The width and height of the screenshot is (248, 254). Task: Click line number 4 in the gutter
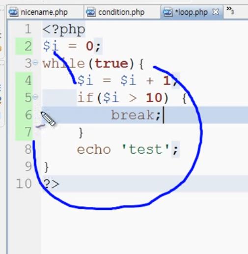(x=28, y=81)
